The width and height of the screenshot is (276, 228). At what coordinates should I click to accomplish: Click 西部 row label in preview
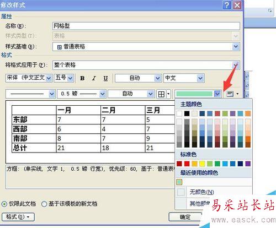point(20,129)
